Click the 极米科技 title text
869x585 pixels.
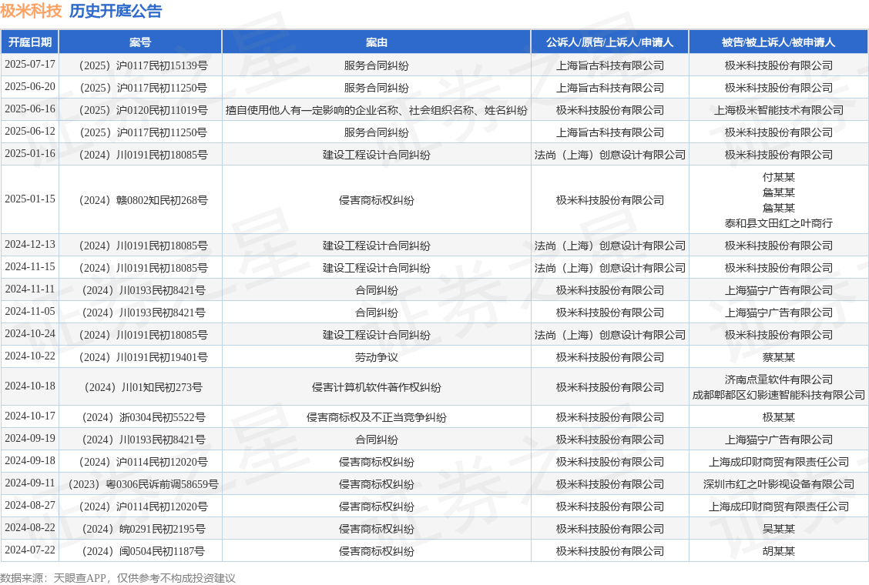(31, 11)
